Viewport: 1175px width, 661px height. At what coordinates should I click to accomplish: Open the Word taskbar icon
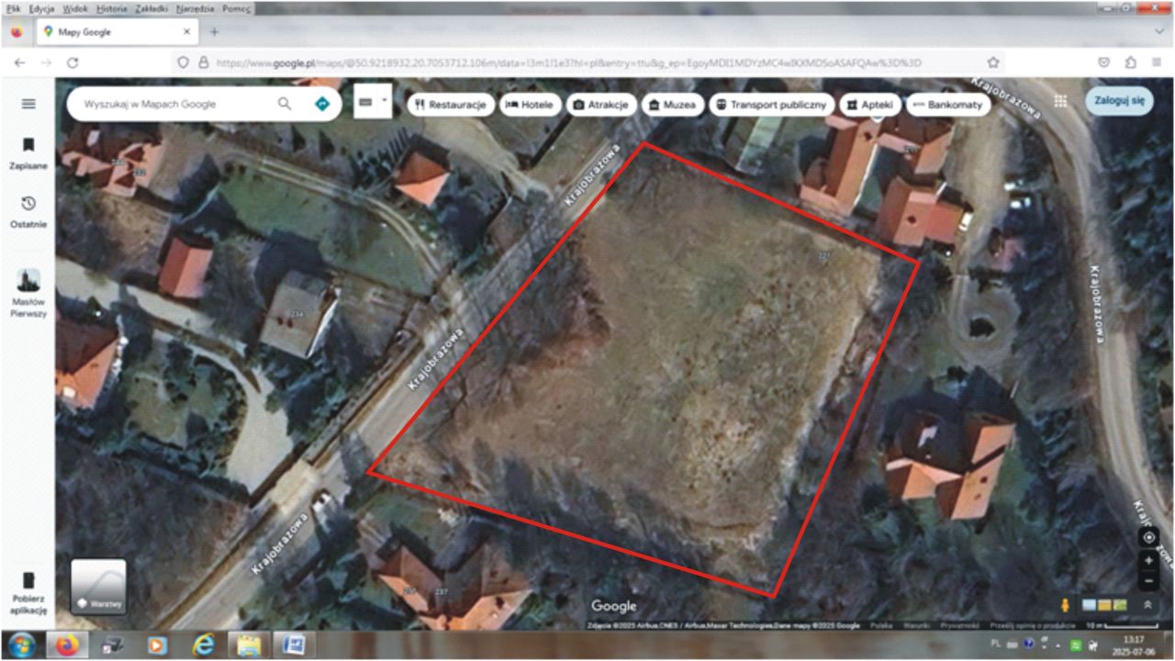coord(294,645)
